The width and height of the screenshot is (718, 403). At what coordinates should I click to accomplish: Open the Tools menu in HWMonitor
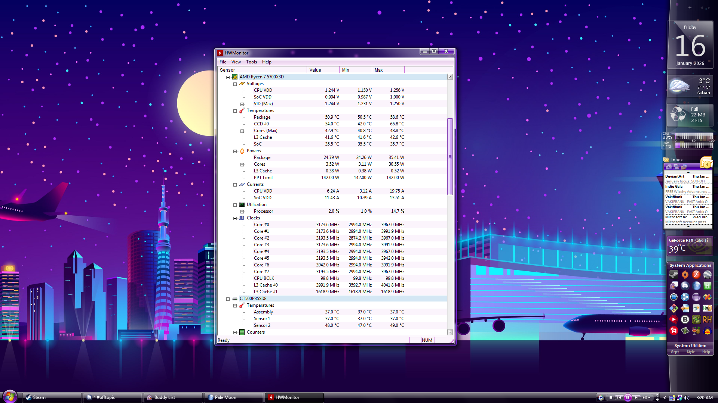(251, 62)
